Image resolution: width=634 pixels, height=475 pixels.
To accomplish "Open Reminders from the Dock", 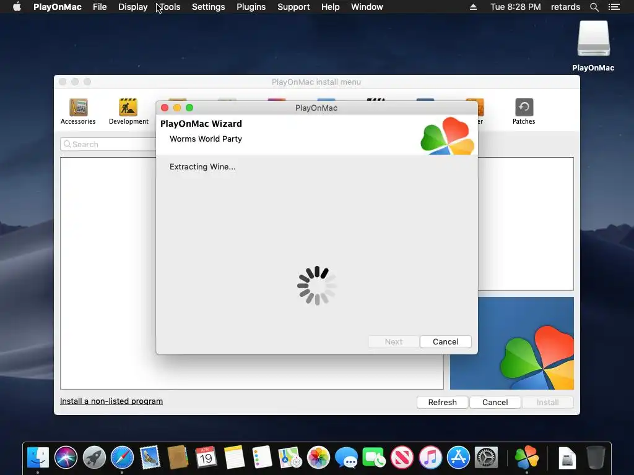I will click(262, 458).
